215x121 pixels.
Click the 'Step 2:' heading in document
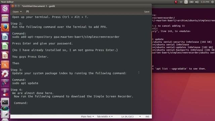(16, 24)
